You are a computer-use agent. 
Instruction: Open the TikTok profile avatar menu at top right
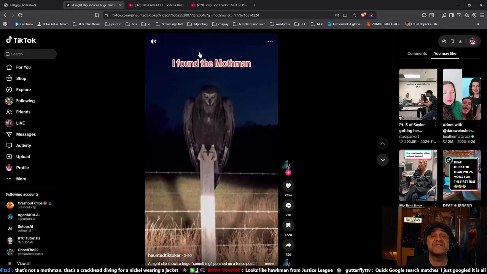coord(473,41)
